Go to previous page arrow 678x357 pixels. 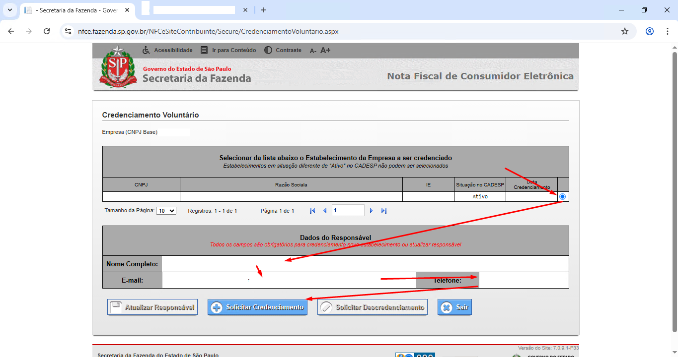[x=325, y=211]
